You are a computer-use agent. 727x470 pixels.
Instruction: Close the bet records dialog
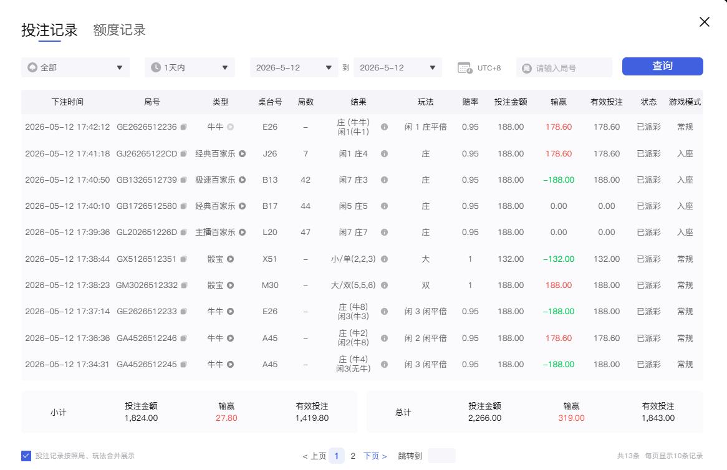pyautogui.click(x=705, y=22)
